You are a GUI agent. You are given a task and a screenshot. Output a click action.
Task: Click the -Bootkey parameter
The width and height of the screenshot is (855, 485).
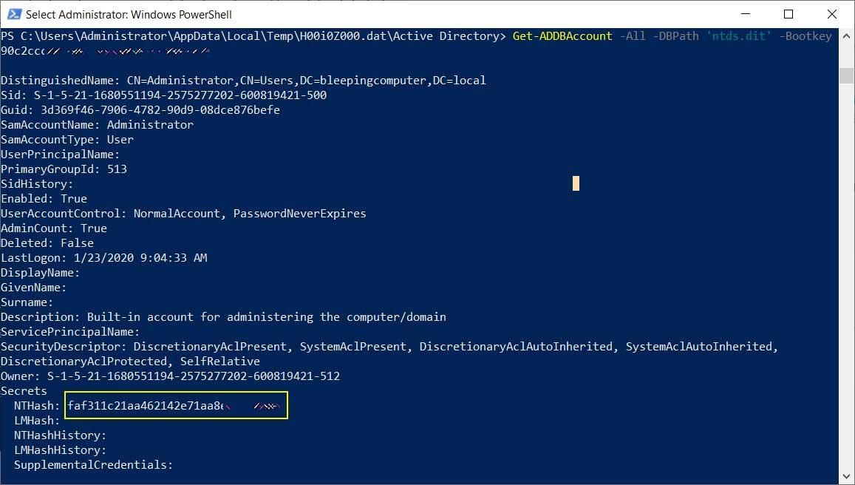pos(806,36)
